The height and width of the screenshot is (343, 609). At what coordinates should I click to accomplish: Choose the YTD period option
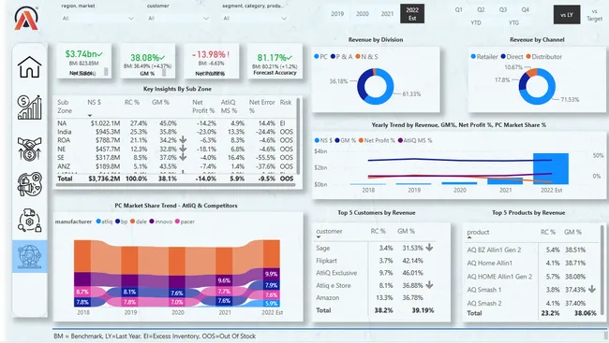click(476, 22)
